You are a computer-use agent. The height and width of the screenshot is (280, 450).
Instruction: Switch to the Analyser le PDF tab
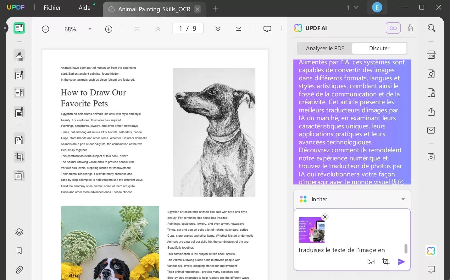325,48
